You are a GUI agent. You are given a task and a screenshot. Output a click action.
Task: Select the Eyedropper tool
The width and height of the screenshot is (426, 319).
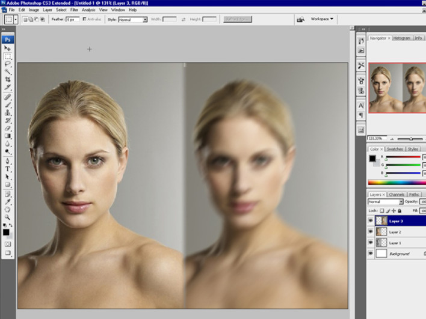[x=8, y=201]
